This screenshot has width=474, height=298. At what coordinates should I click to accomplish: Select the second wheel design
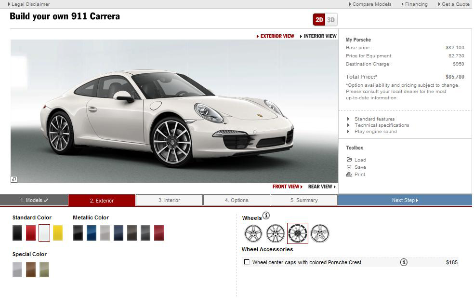[x=276, y=233]
